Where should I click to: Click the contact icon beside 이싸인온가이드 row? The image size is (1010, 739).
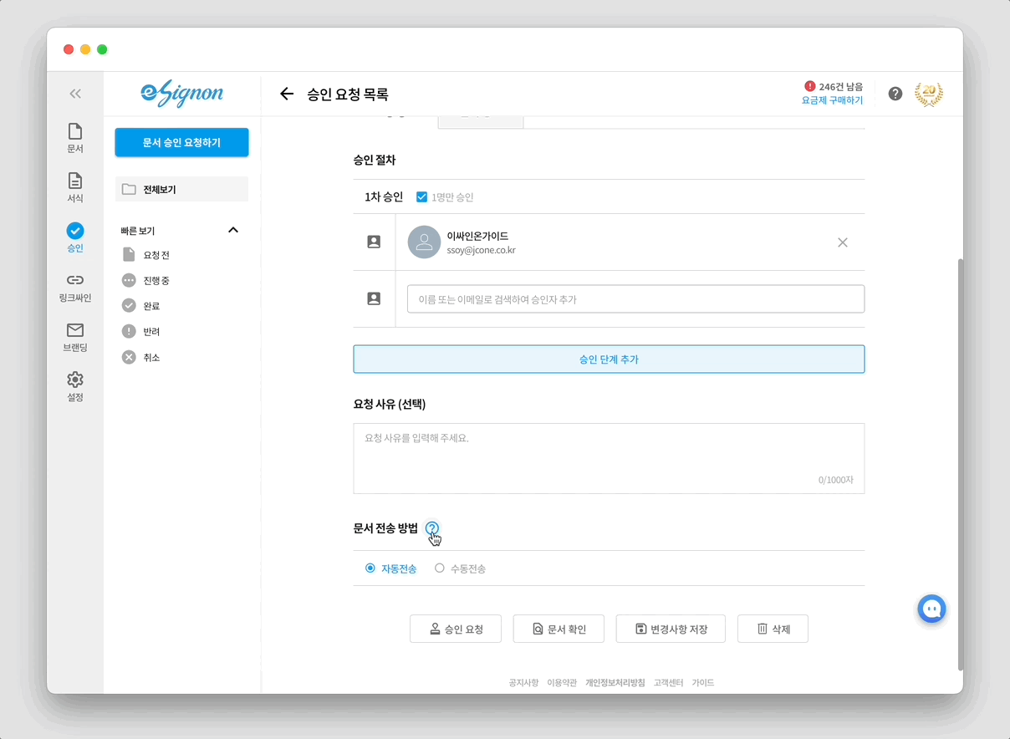pyautogui.click(x=374, y=242)
